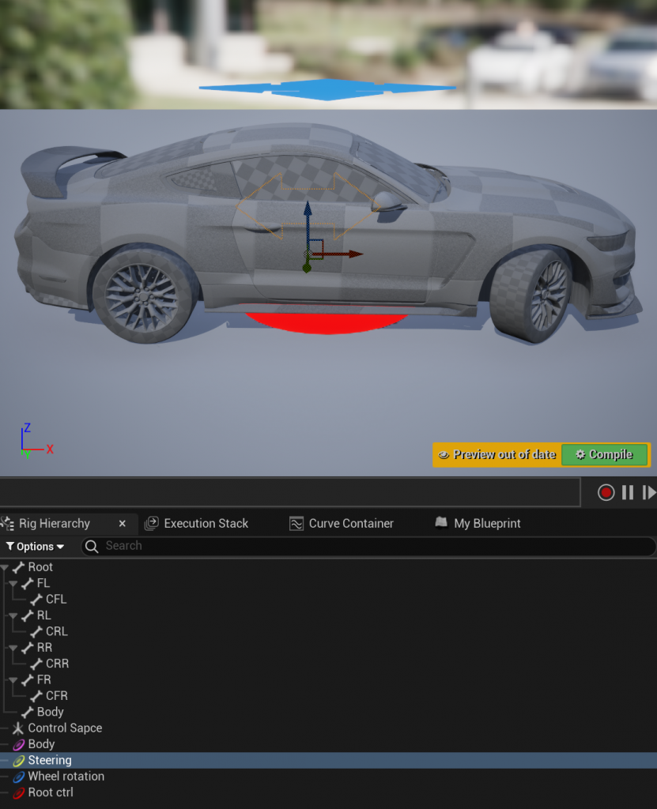This screenshot has width=657, height=809.
Task: Close the Rig Hierarchy tab
Action: point(122,524)
